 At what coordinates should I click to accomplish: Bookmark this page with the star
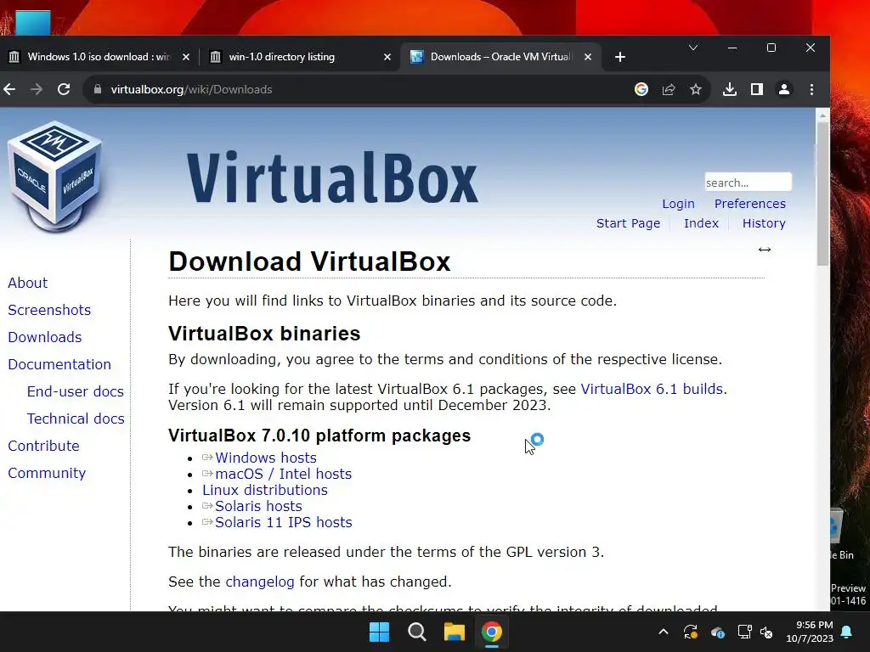tap(696, 89)
